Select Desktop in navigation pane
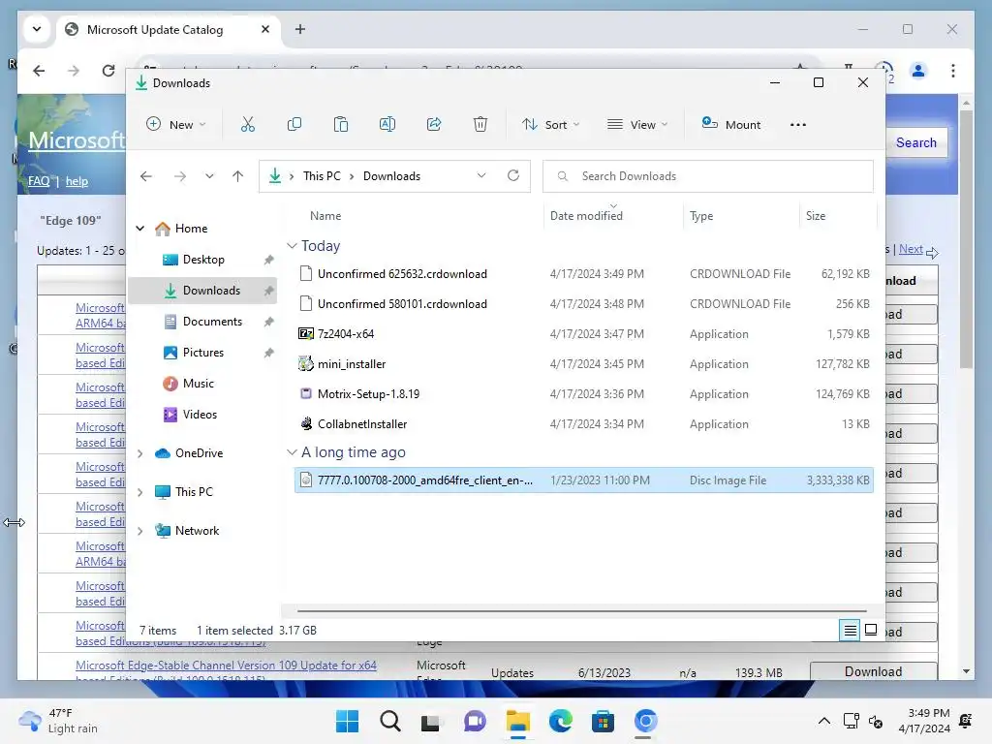This screenshot has width=992, height=744. [x=202, y=260]
